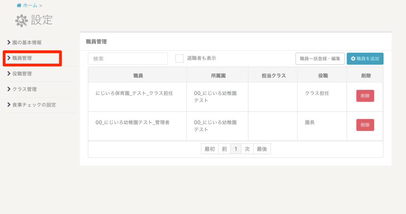Image resolution: width=406 pixels, height=214 pixels.
Task: Click the ホーム breadcrumb link
Action: pos(30,6)
